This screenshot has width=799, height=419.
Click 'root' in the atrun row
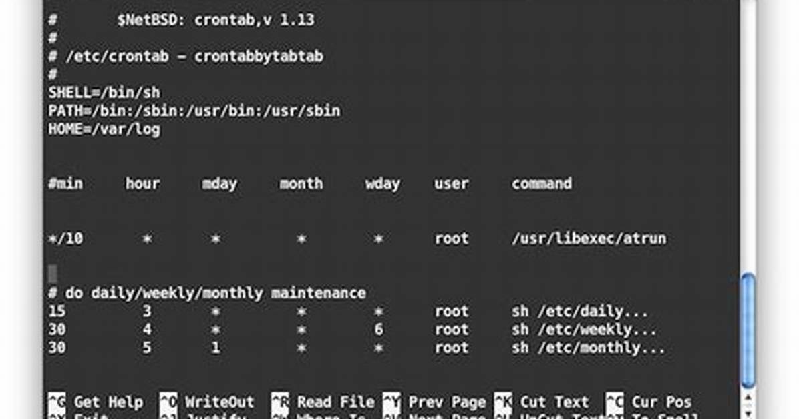[452, 238]
